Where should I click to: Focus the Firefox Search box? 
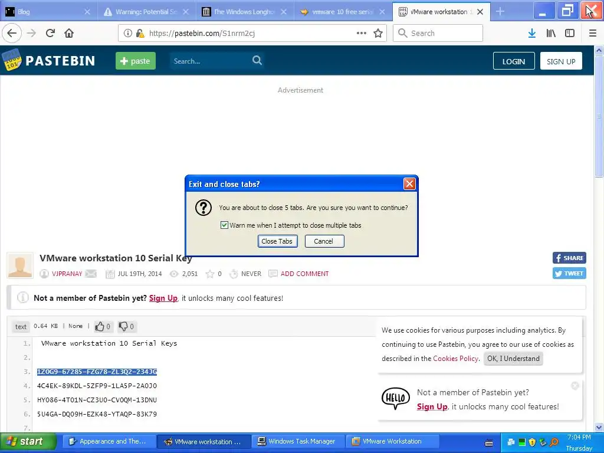438,33
